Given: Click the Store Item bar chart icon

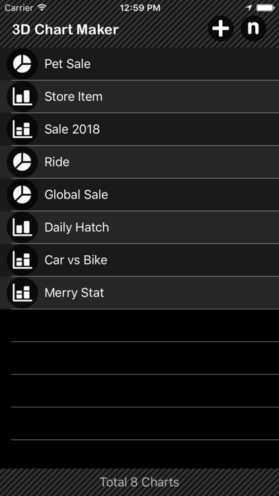Looking at the screenshot, I should [22, 97].
